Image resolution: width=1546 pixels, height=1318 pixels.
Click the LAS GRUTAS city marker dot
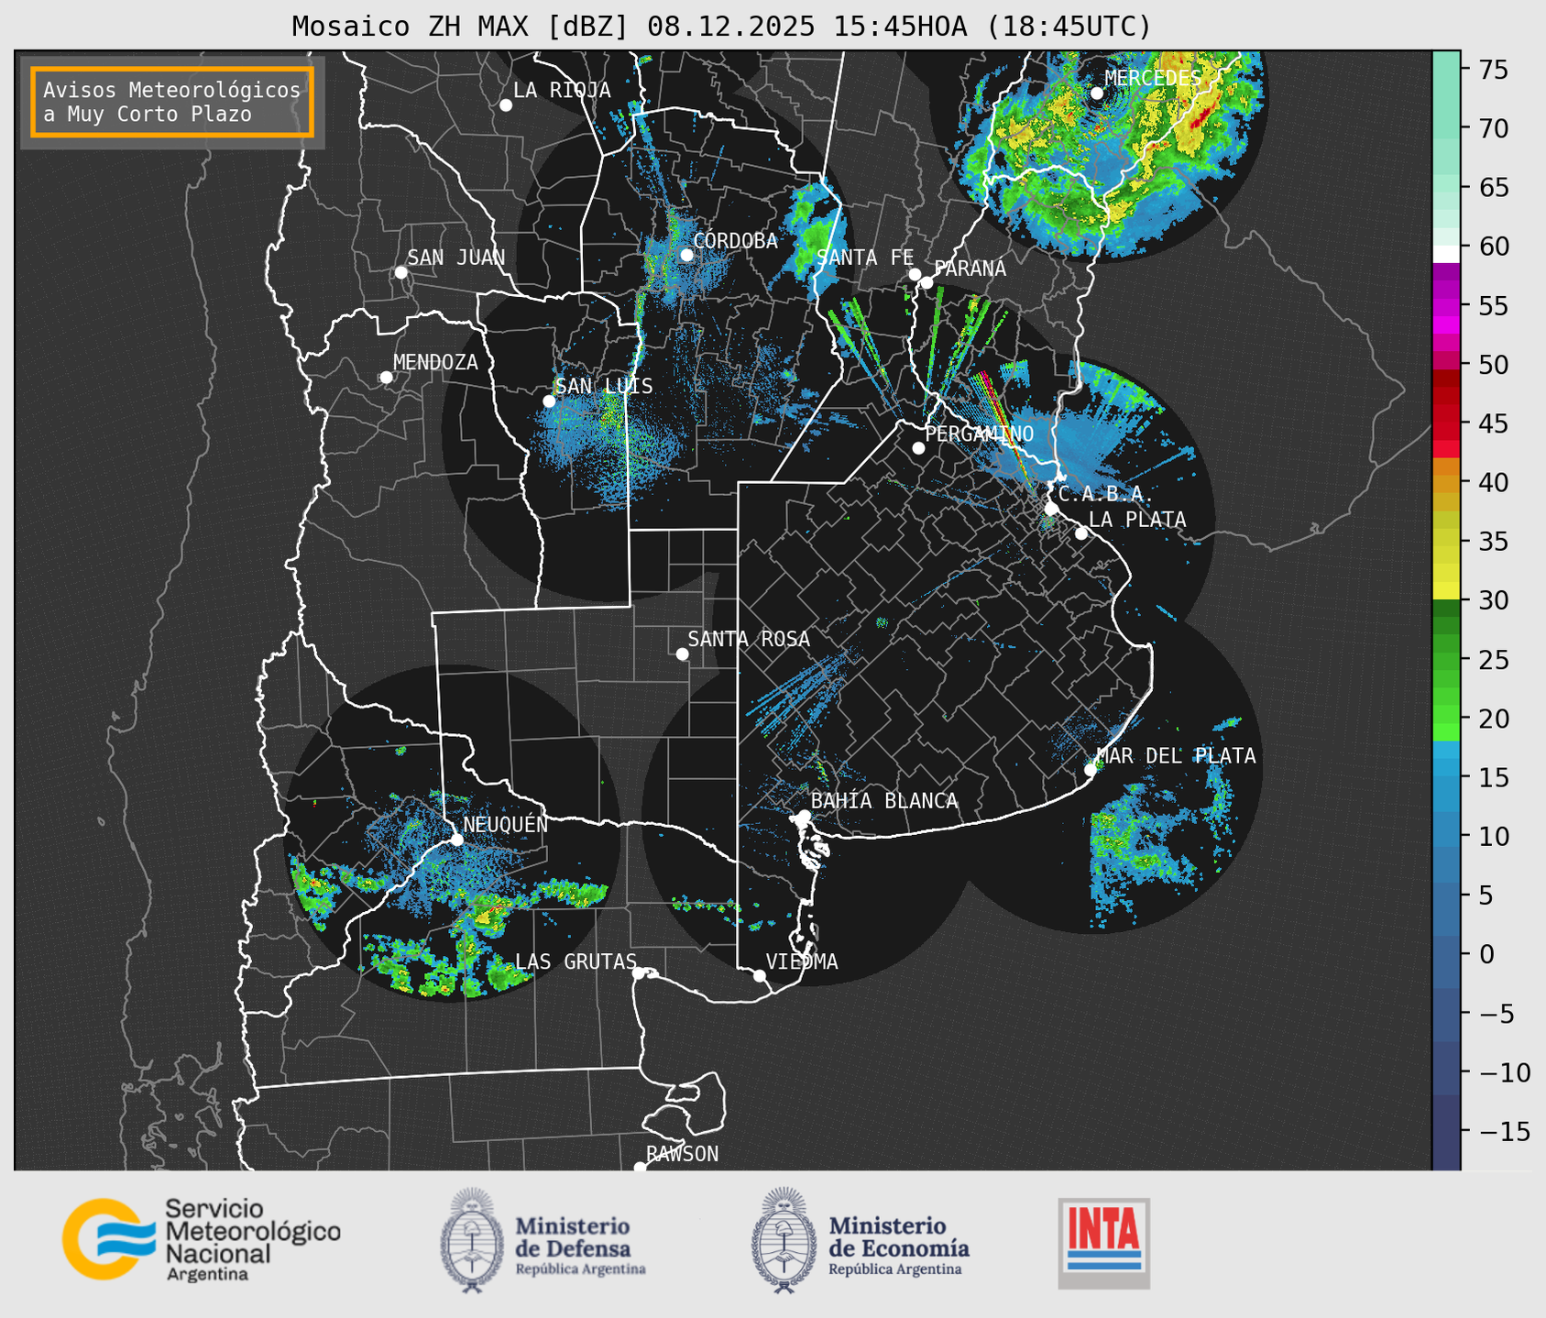(x=639, y=972)
